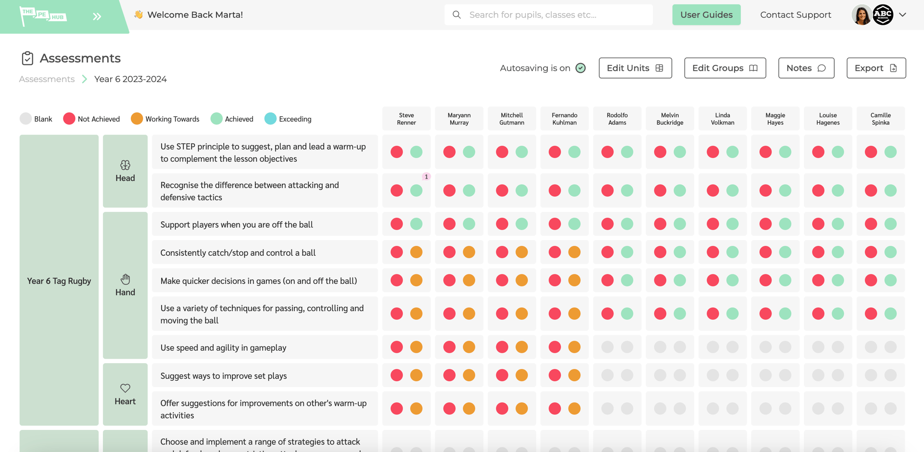924x452 pixels.
Task: Click the breadcrumb chevron next to Assessments
Action: (x=84, y=79)
